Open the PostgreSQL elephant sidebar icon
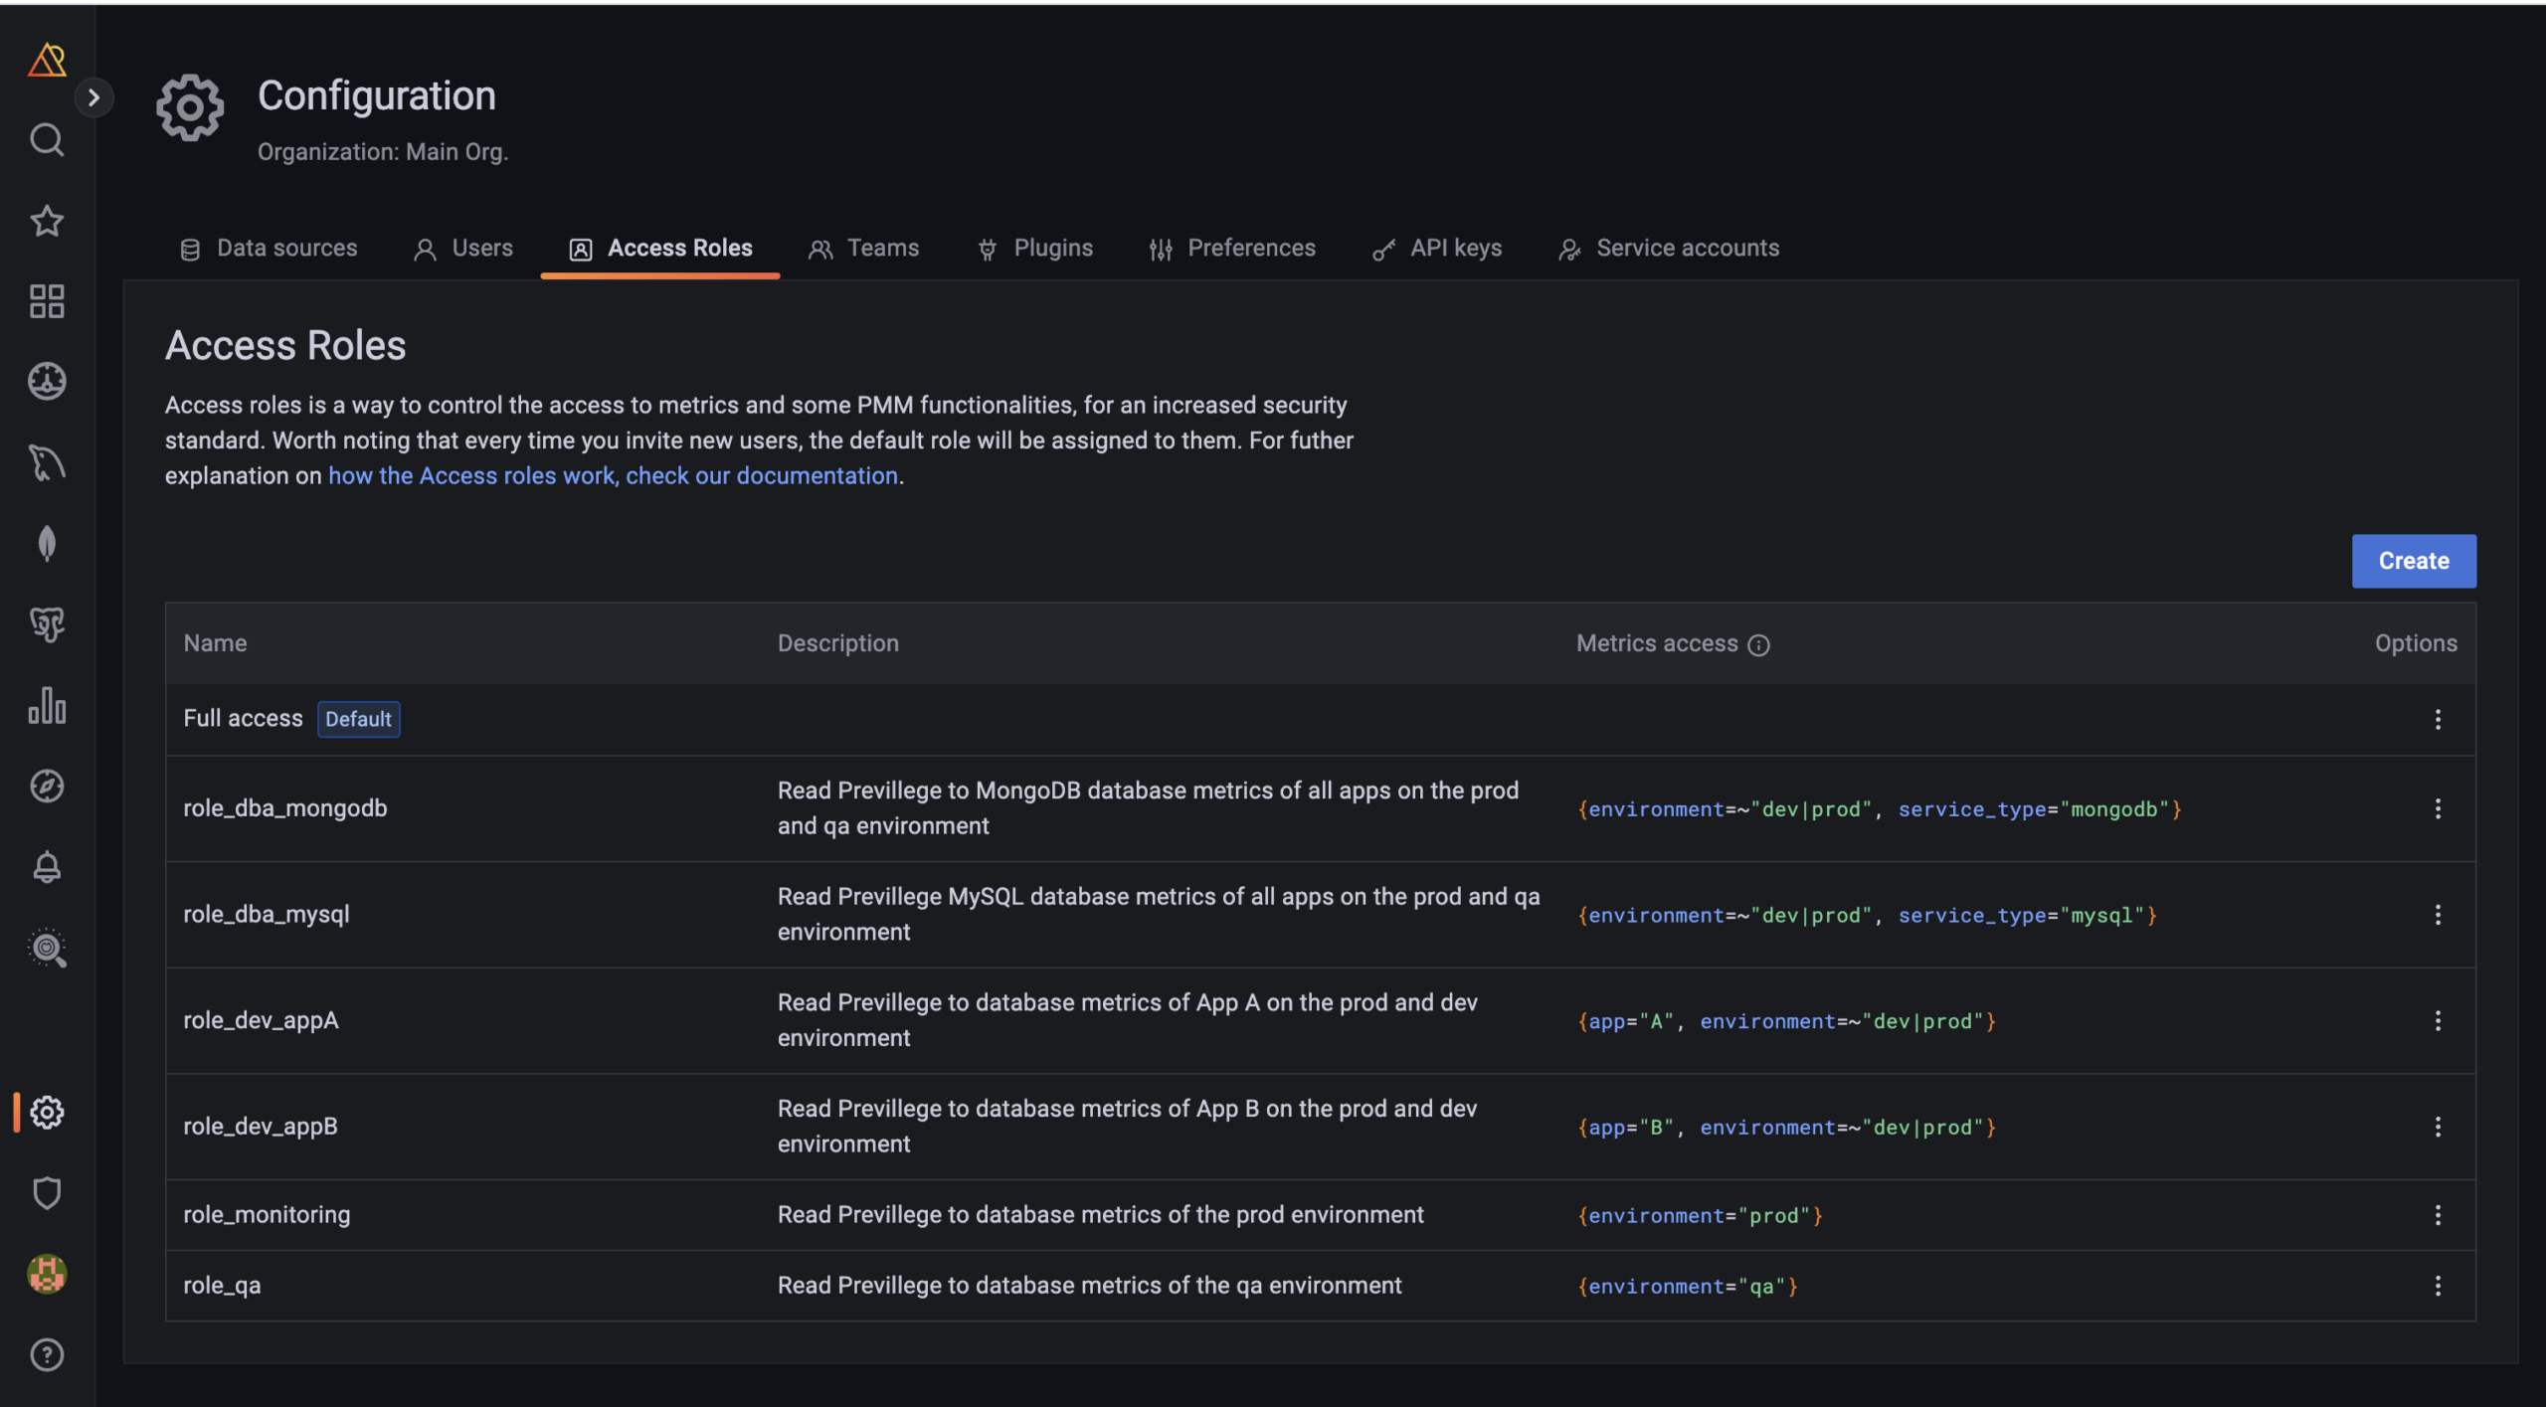2546x1407 pixels. 47,624
